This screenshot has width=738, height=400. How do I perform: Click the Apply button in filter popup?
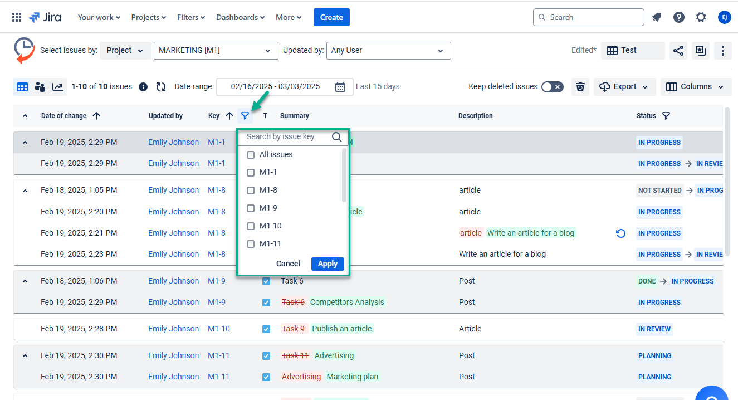tap(328, 264)
